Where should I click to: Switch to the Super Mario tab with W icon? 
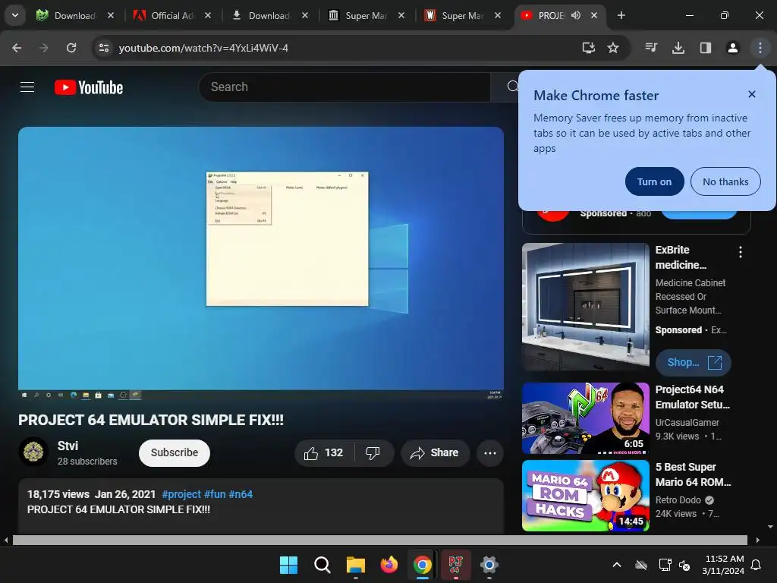click(462, 16)
